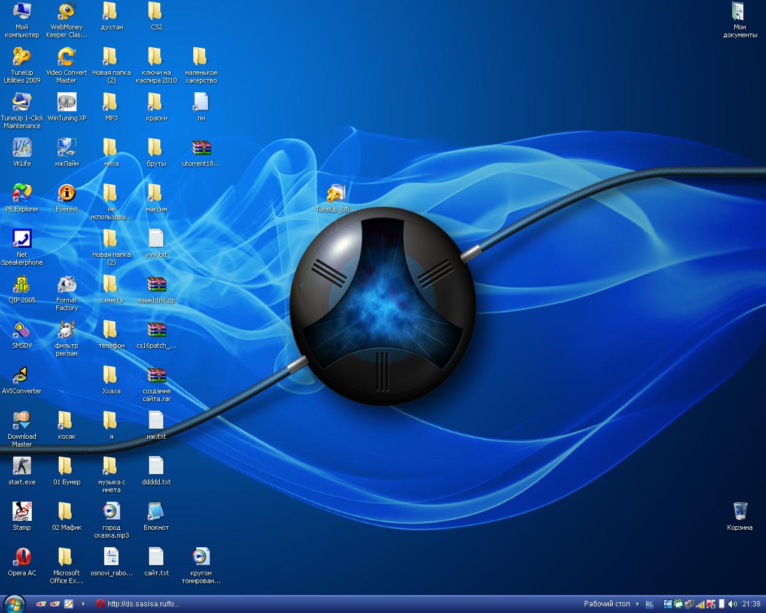The image size is (766, 613).
Task: Select the Format Factory shortcut
Action: pyautogui.click(x=66, y=284)
